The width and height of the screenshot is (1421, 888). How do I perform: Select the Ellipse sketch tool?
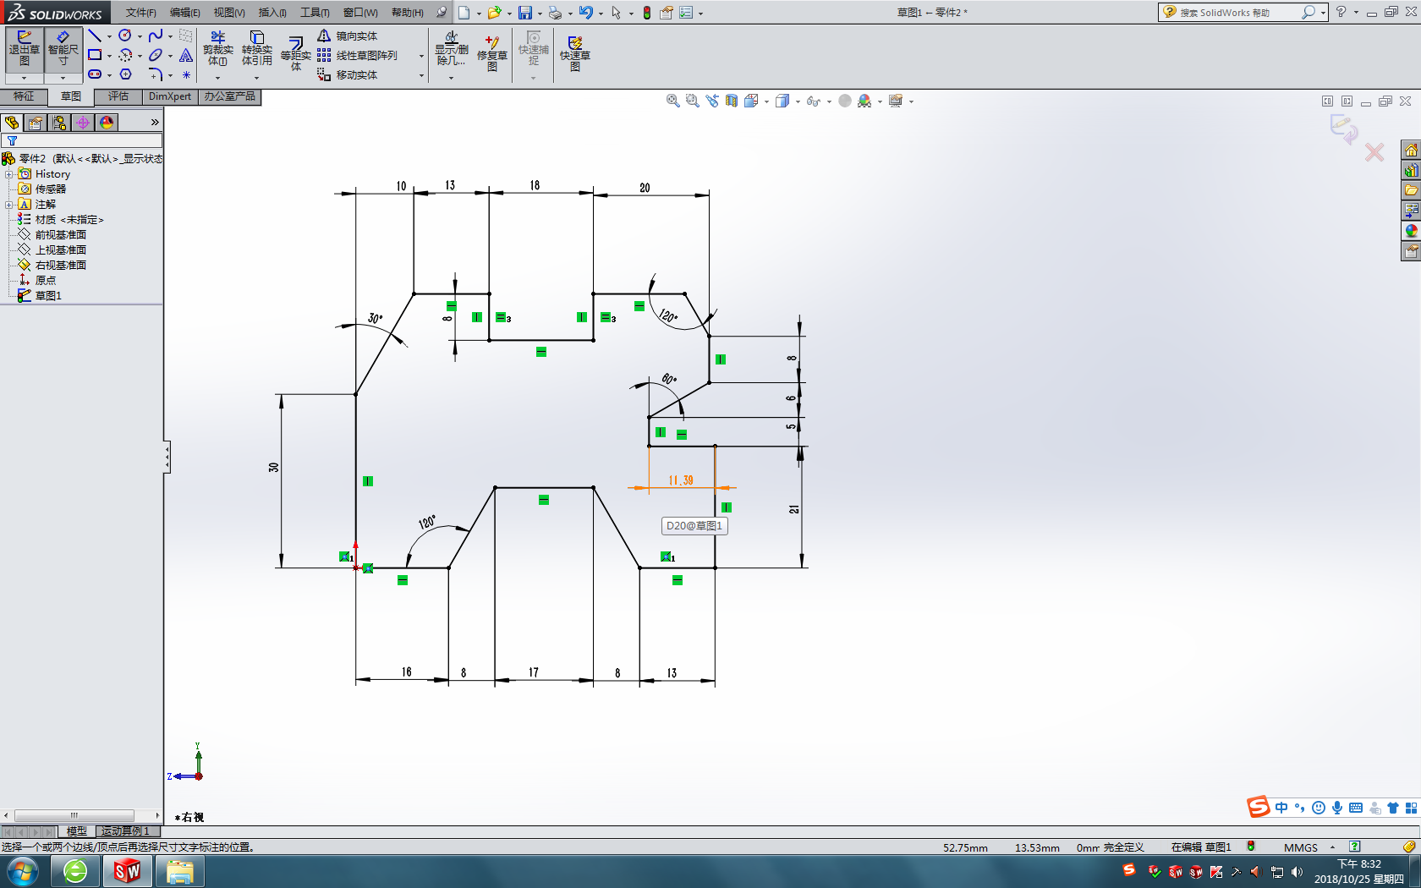(156, 55)
